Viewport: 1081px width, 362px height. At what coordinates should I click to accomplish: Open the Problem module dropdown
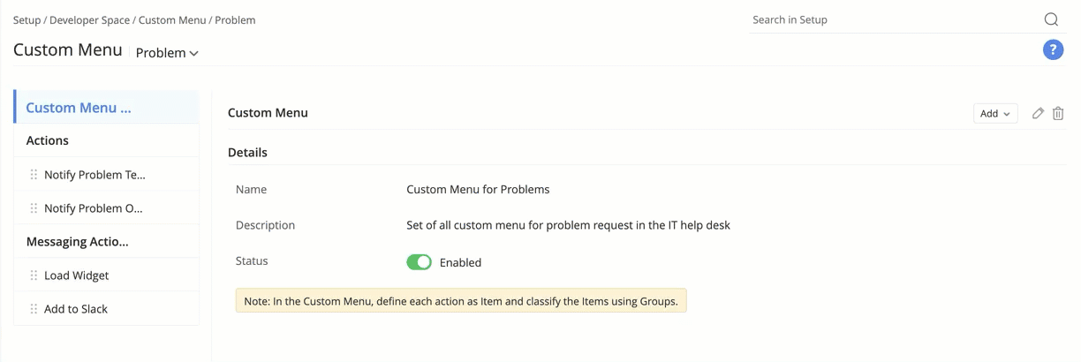point(167,53)
